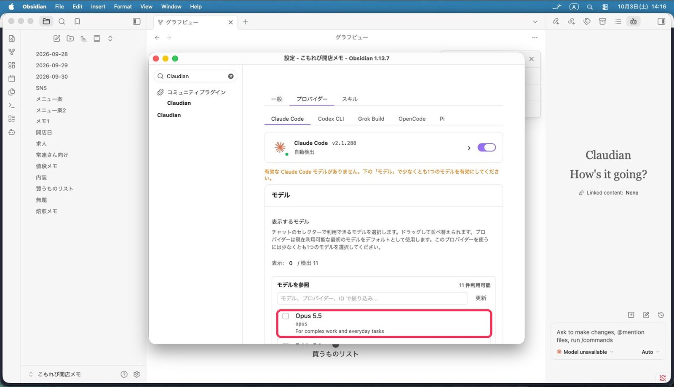The width and height of the screenshot is (674, 387).
Task: Switch to the スキル settings tab
Action: pos(350,99)
